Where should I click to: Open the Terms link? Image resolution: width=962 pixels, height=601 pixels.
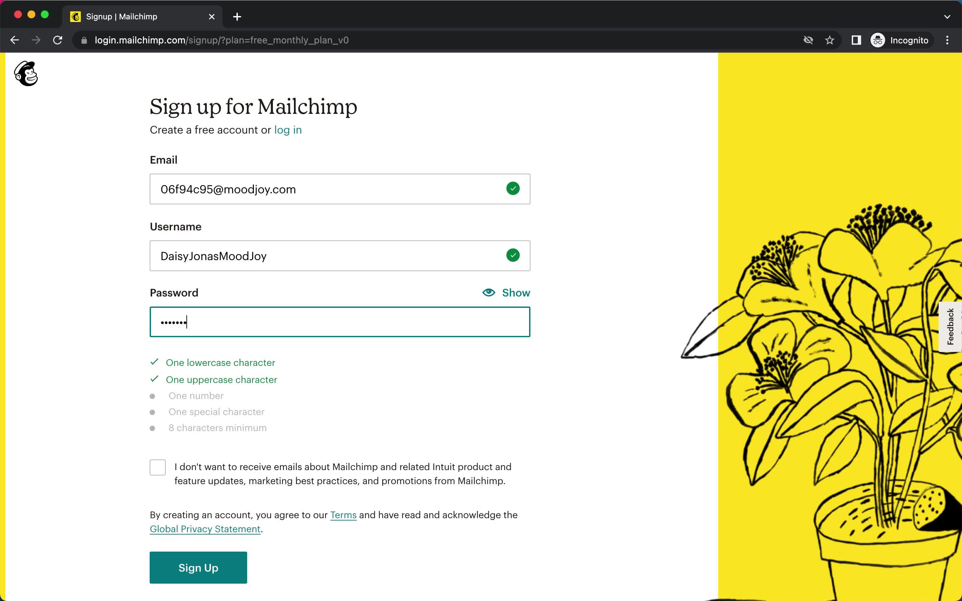tap(343, 515)
